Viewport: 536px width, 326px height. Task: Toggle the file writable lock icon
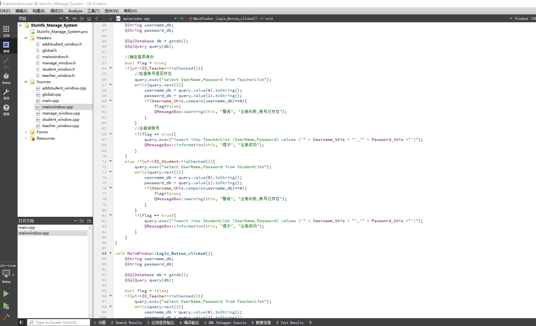coord(111,19)
